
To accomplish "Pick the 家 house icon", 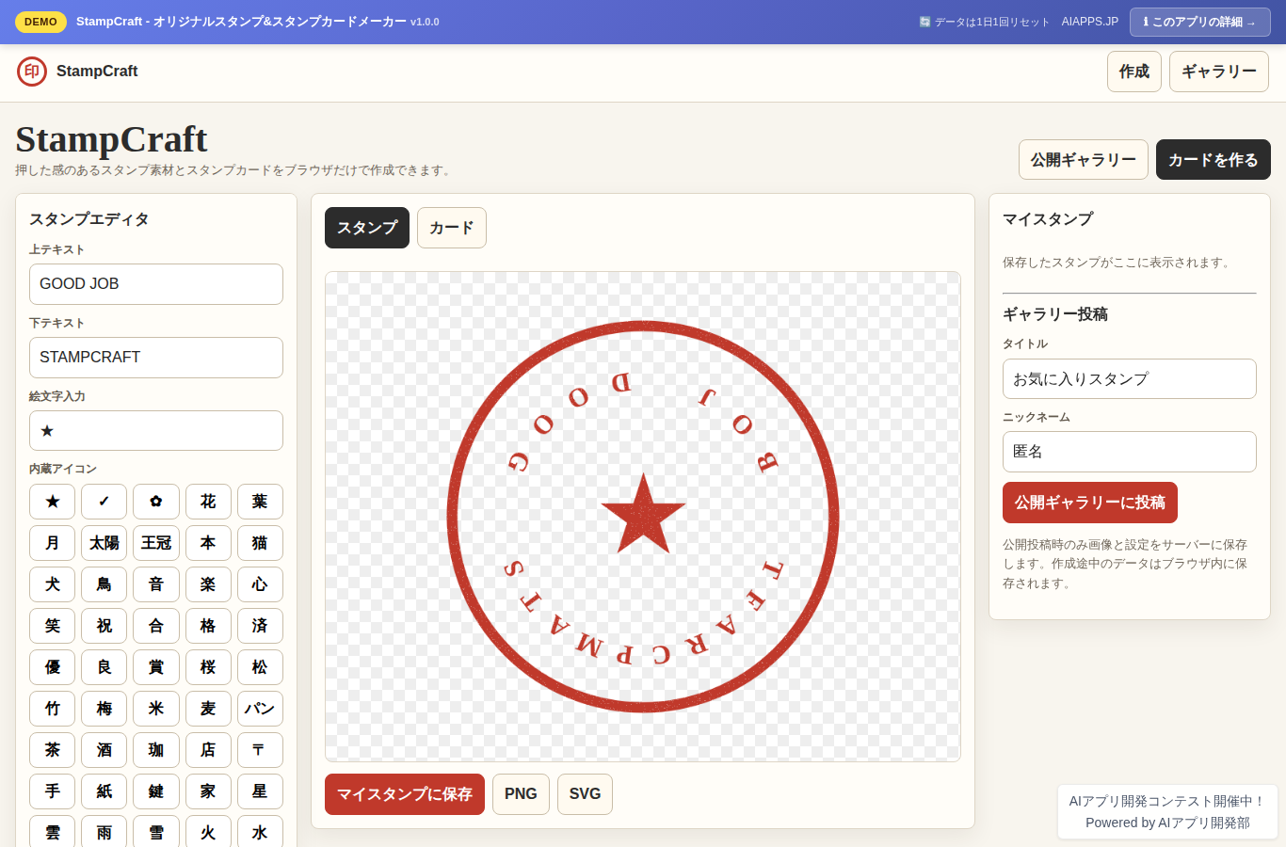I will [x=208, y=791].
